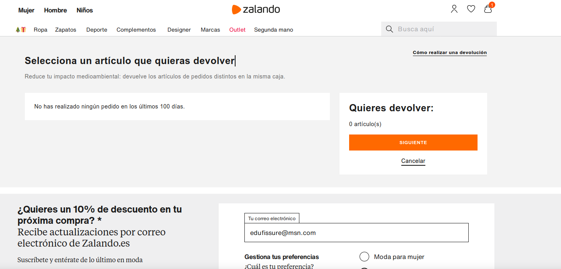Open the Ropa menu
Image resolution: width=561 pixels, height=269 pixels.
(x=41, y=30)
